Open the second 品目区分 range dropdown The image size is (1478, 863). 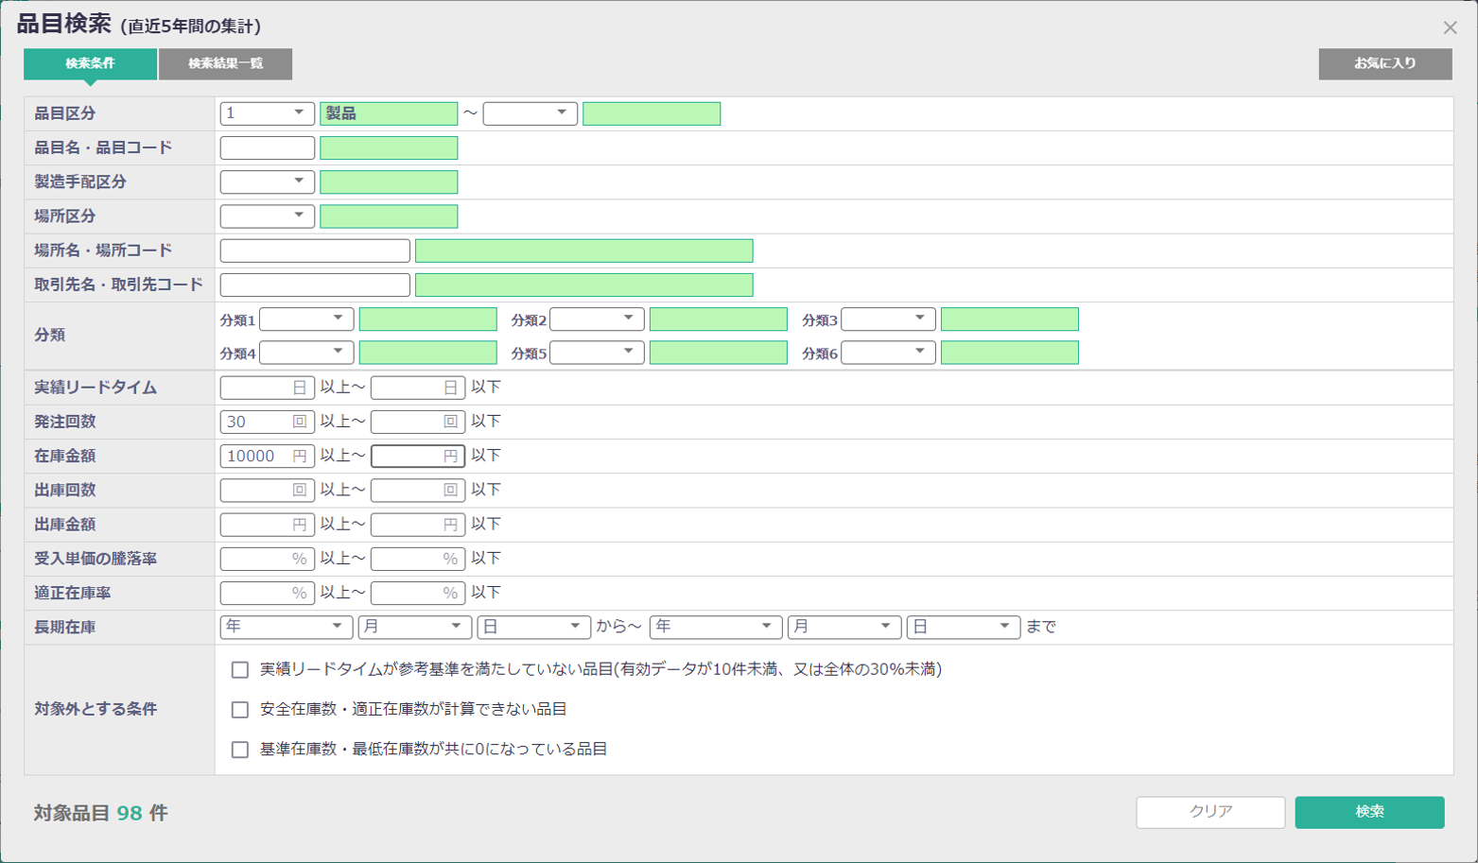(x=530, y=112)
